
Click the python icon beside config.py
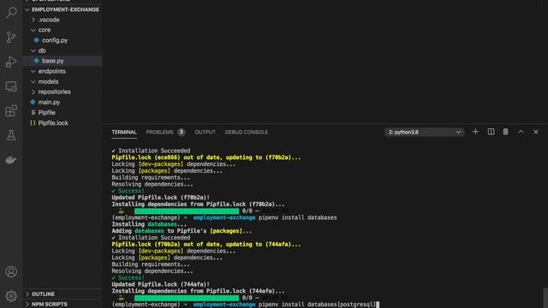(36, 40)
